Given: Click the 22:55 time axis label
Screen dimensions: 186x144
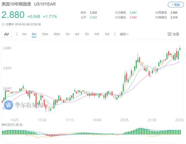Looking at the screenshot, I should [x=179, y=120].
